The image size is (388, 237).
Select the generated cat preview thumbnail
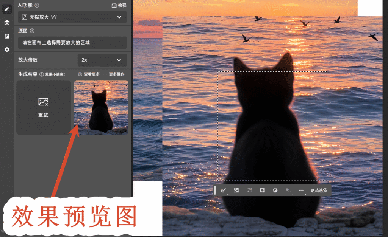(x=101, y=107)
